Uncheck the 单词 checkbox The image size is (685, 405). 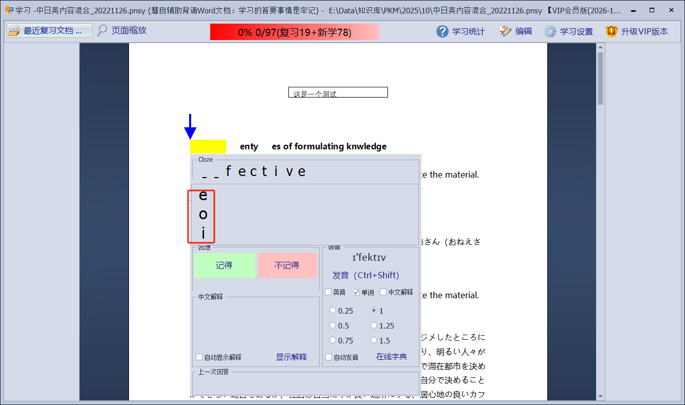click(x=357, y=292)
